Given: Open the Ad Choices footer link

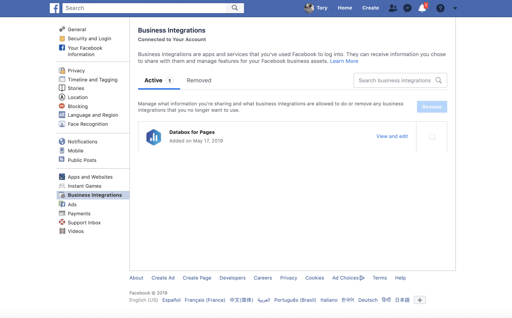Looking at the screenshot, I should (x=348, y=278).
